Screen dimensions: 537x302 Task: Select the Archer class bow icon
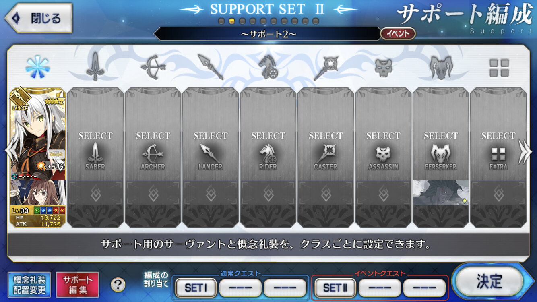(x=153, y=67)
